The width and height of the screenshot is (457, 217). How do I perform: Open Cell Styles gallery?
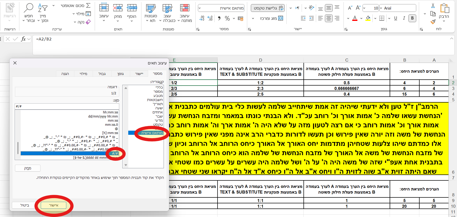pos(151,13)
